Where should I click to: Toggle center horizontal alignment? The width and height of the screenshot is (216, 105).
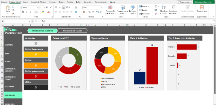[60, 12]
